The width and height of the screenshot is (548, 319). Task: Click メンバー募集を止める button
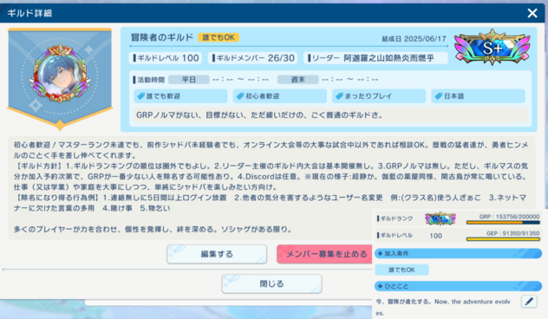point(325,254)
